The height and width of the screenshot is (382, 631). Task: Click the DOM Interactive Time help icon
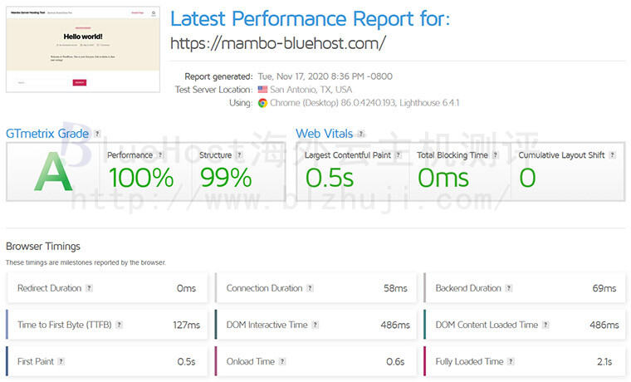315,325
